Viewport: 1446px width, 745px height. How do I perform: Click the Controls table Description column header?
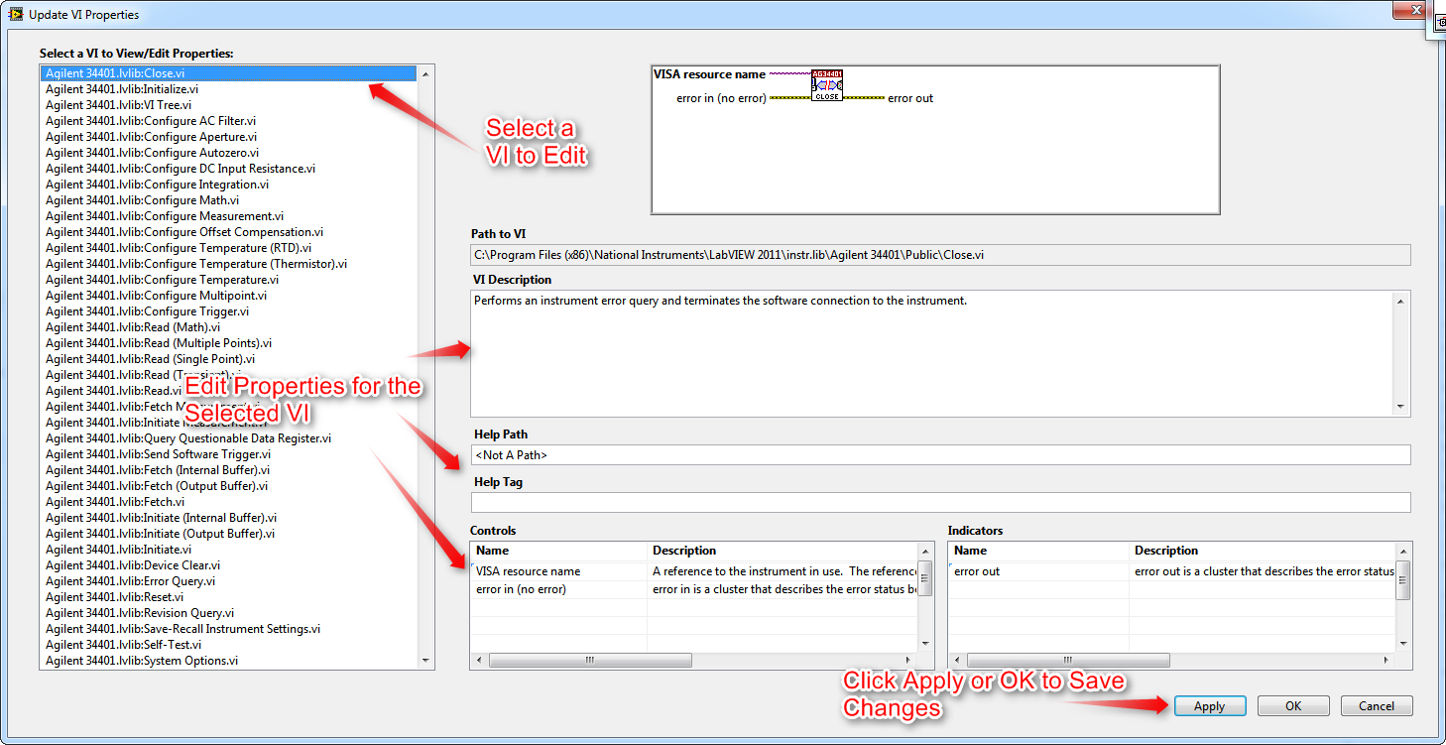coord(782,551)
